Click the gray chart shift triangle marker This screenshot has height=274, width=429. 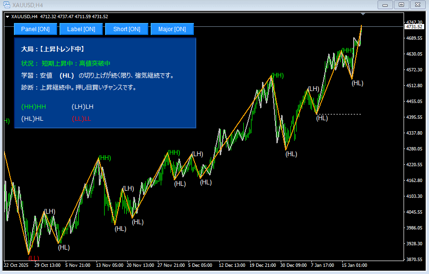[x=362, y=14]
